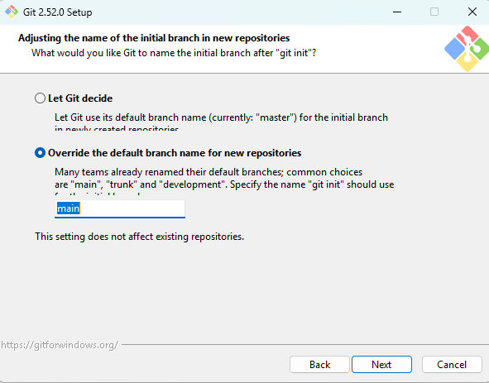
Task: Abort the installation with the Cancel button
Action: [x=452, y=364]
